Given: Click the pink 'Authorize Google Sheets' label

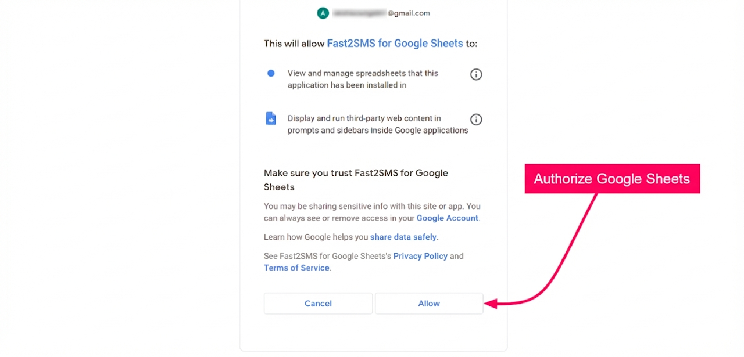Looking at the screenshot, I should pyautogui.click(x=611, y=179).
